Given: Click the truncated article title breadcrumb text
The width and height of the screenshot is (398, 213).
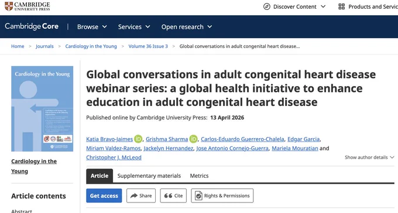Looking at the screenshot, I should click(x=239, y=46).
